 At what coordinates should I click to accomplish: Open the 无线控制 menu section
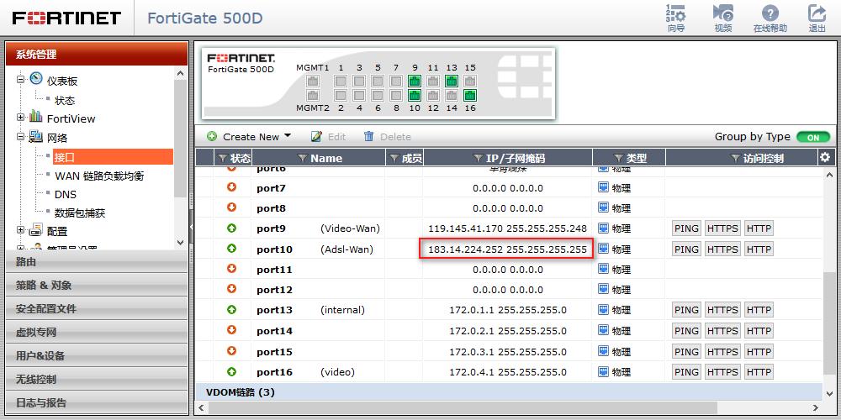[97, 380]
